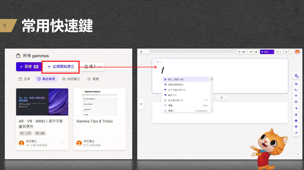Open the text formatting (Aa) sidebar icon
Viewport: 304px width, 170px height.
296,90
